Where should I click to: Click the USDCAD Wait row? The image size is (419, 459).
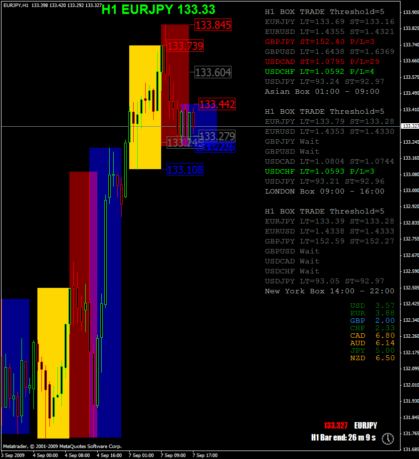292,261
